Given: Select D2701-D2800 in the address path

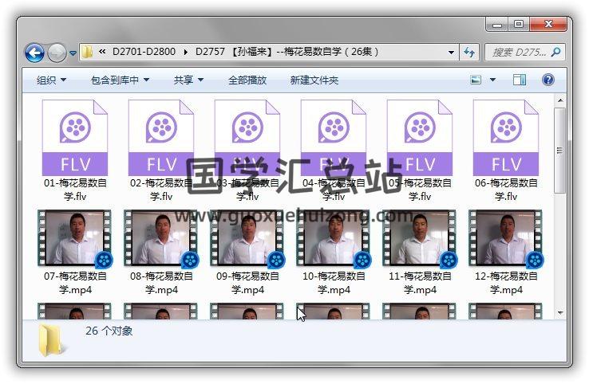Looking at the screenshot, I should point(144,52).
